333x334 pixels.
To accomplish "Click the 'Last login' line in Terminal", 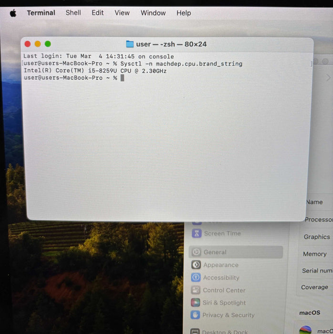I will point(99,56).
